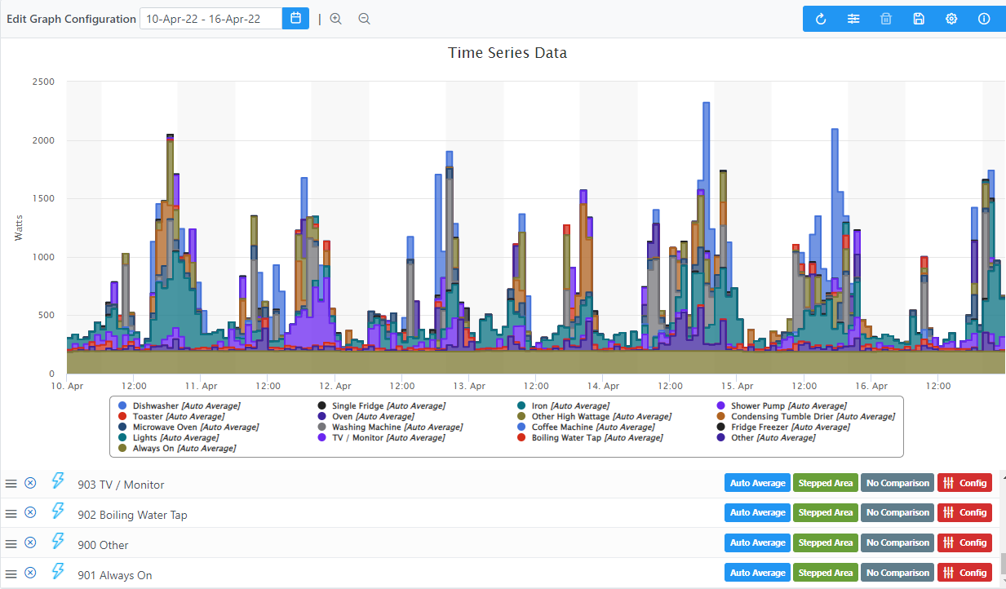Screen dimensions: 1006x589
Task: Select the lightning icon for 903 TV / Monitor
Action: tap(57, 482)
